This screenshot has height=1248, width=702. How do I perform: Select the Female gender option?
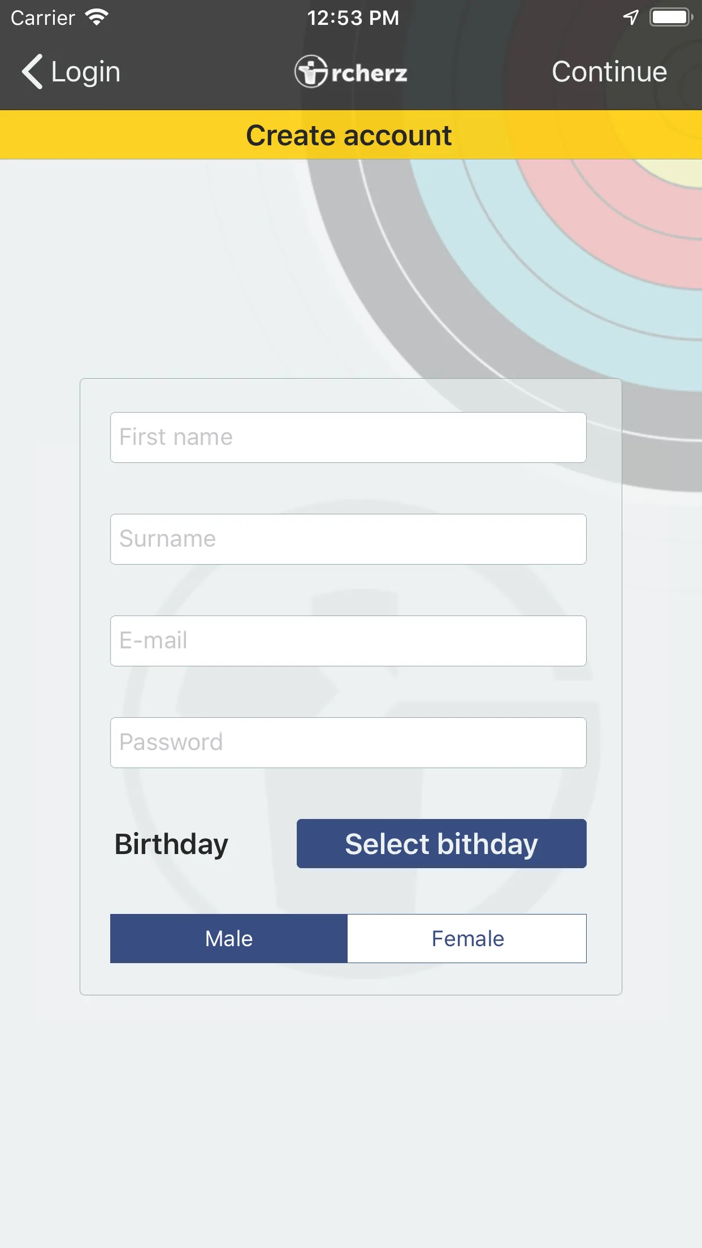(467, 938)
